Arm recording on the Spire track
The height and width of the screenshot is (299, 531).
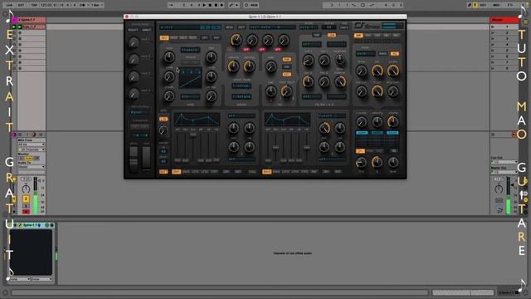(x=26, y=212)
